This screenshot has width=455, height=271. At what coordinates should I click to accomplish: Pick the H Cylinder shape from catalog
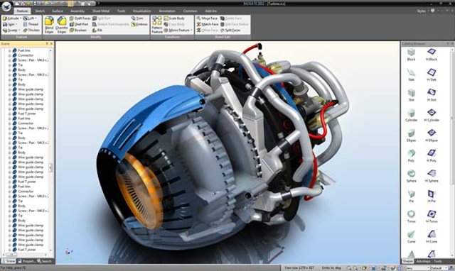pos(432,115)
